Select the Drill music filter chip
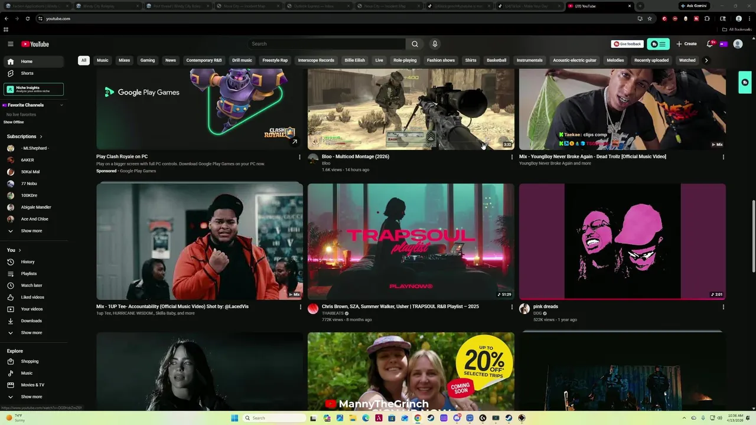Viewport: 756px width, 425px height. [x=242, y=60]
